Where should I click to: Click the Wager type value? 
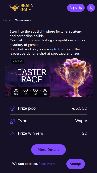pos(81,121)
